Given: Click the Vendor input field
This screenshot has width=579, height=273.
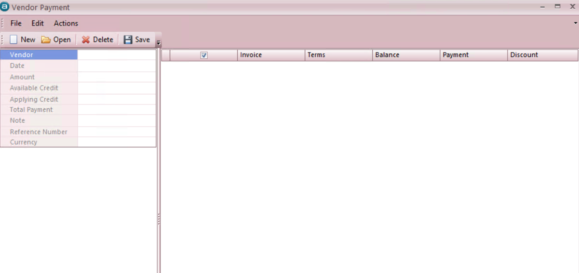Looking at the screenshot, I should point(117,55).
